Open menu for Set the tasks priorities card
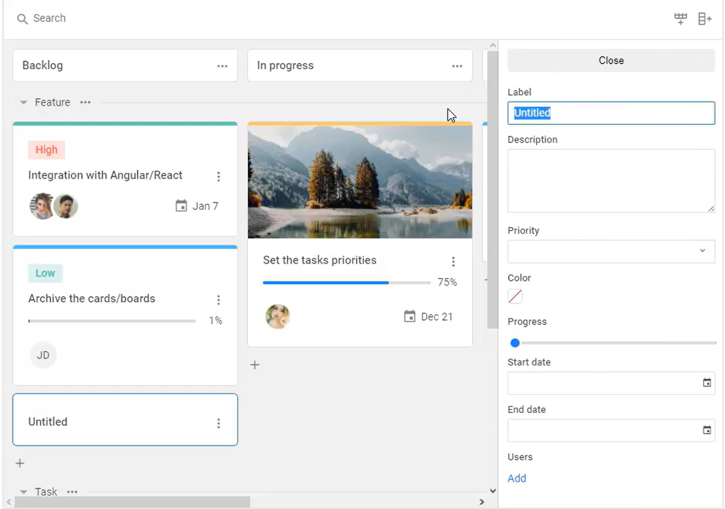The width and height of the screenshot is (725, 509). pos(453,262)
